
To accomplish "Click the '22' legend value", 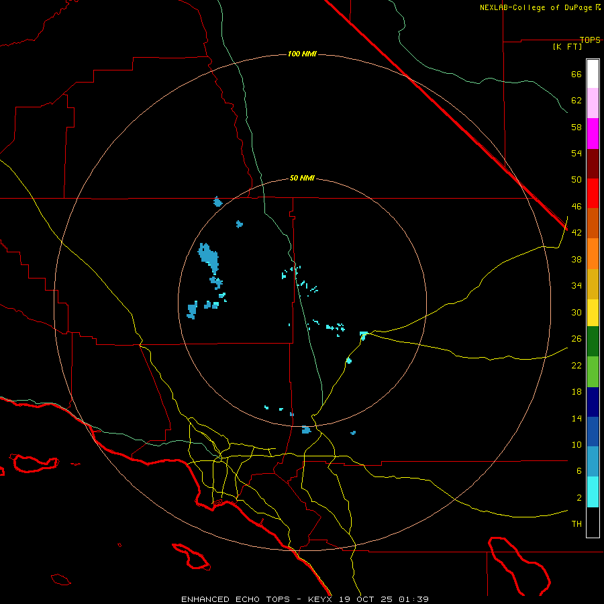I will [x=576, y=366].
